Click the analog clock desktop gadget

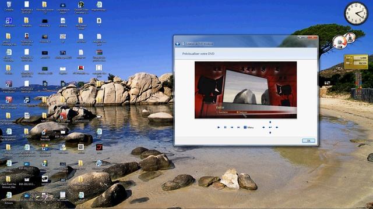click(356, 13)
